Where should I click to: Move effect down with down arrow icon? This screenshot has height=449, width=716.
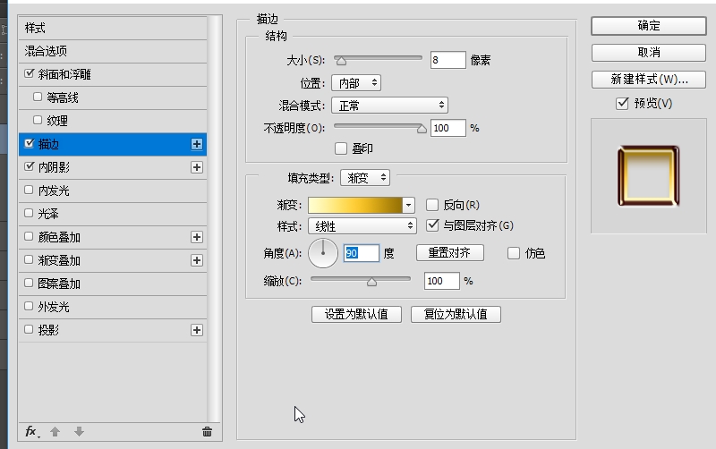coord(79,432)
